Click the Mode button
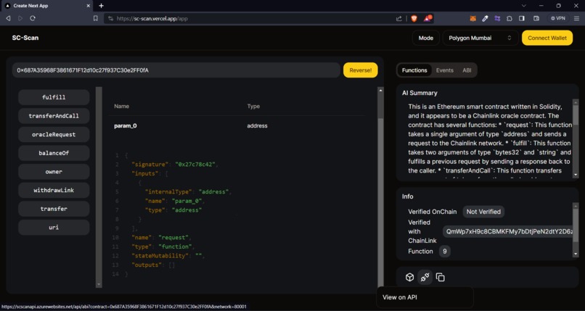The image size is (585, 311). pyautogui.click(x=426, y=38)
